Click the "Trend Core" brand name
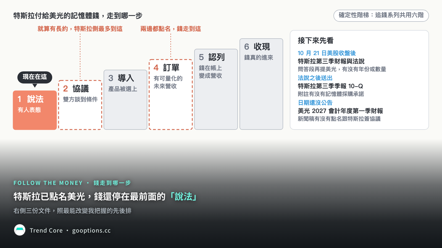442x248 pixels. pos(46,230)
